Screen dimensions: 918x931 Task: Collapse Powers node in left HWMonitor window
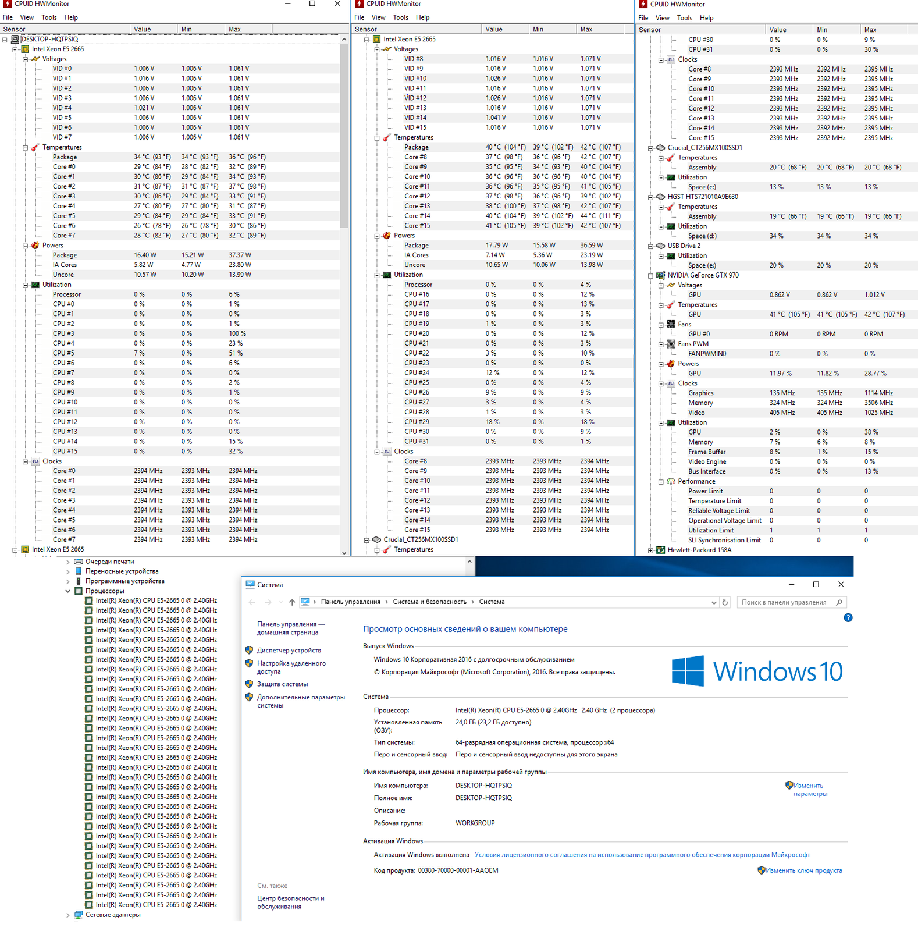pyautogui.click(x=26, y=246)
